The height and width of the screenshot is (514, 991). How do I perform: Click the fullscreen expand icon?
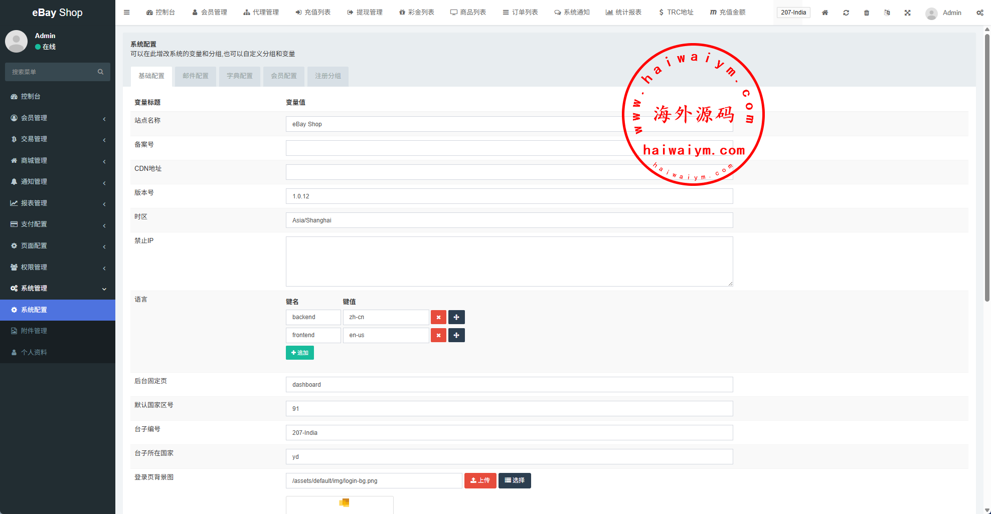(908, 13)
